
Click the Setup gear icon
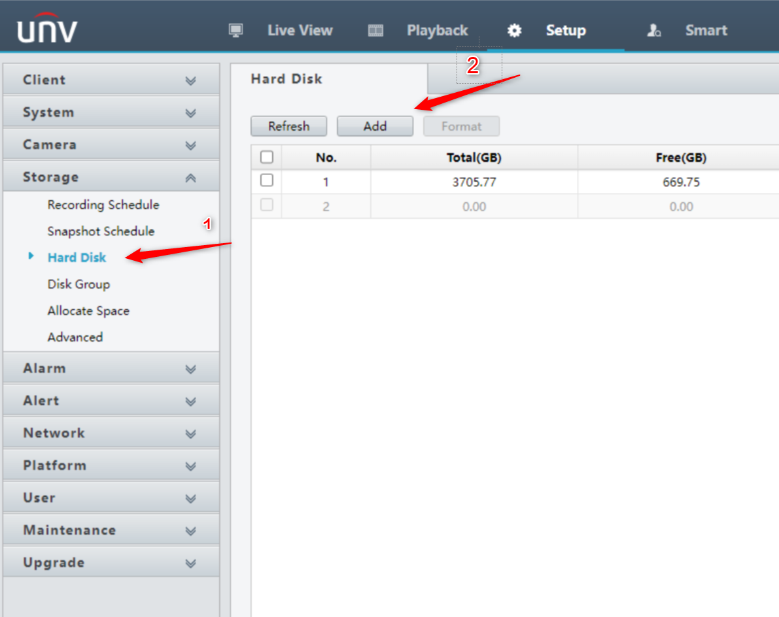tap(515, 31)
